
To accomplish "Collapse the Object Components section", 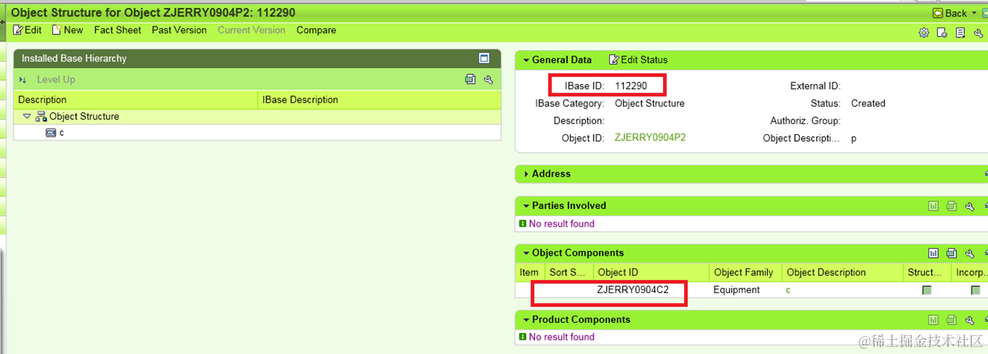I will pos(526,253).
